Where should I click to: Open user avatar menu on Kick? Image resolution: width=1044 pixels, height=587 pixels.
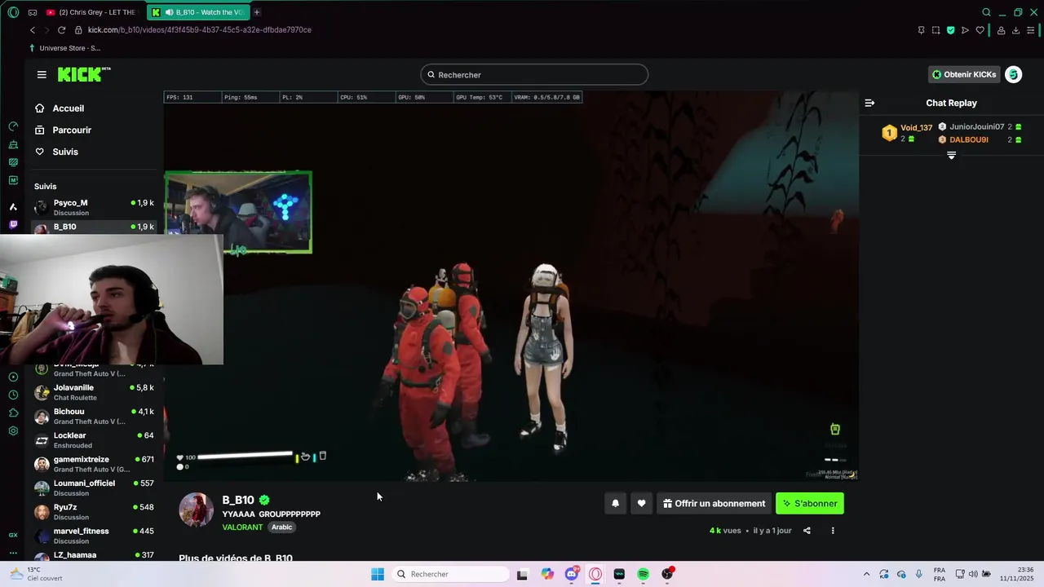pos(1013,74)
